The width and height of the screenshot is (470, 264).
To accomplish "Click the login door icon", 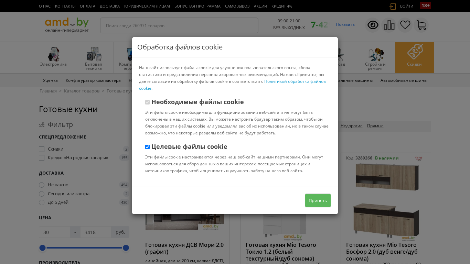I will [x=393, y=6].
